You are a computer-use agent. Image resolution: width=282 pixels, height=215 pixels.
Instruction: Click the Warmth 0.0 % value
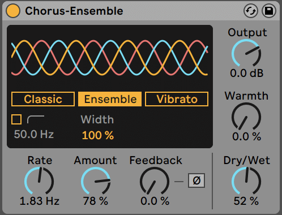[x=246, y=136]
